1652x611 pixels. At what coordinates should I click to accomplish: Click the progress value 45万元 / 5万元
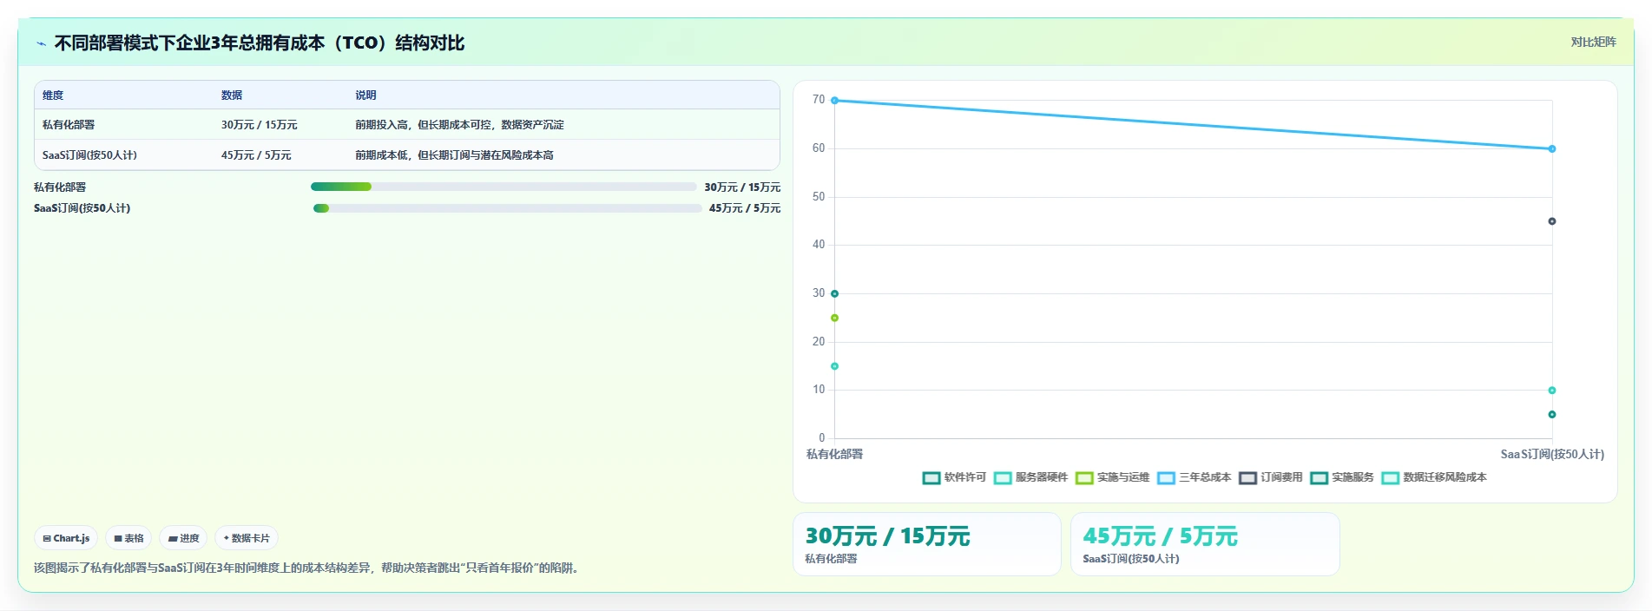point(745,208)
